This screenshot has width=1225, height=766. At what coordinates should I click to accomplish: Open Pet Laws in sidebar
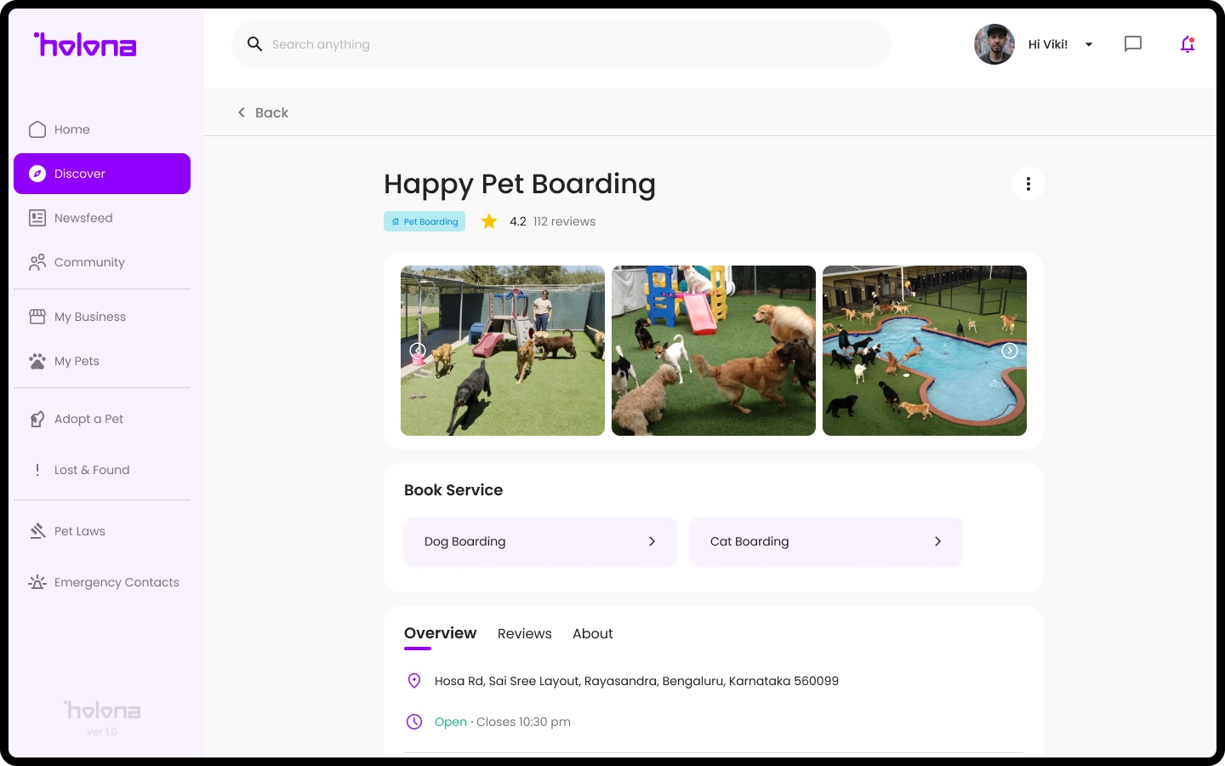[x=102, y=531]
